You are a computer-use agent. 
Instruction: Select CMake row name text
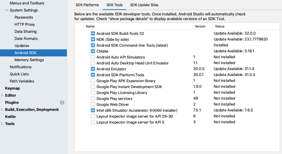(x=102, y=51)
